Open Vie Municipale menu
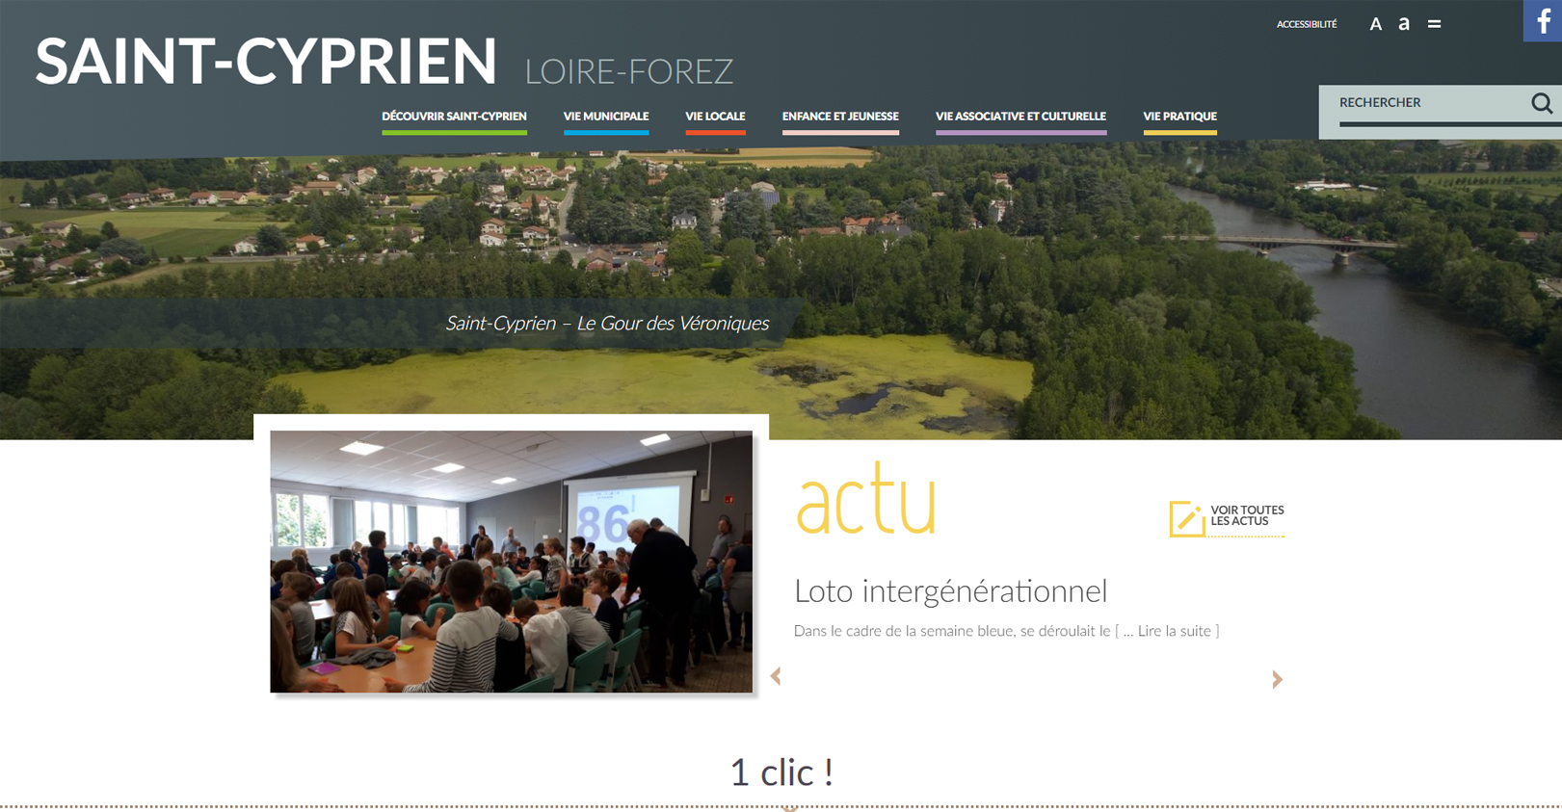1562x812 pixels. pyautogui.click(x=606, y=117)
